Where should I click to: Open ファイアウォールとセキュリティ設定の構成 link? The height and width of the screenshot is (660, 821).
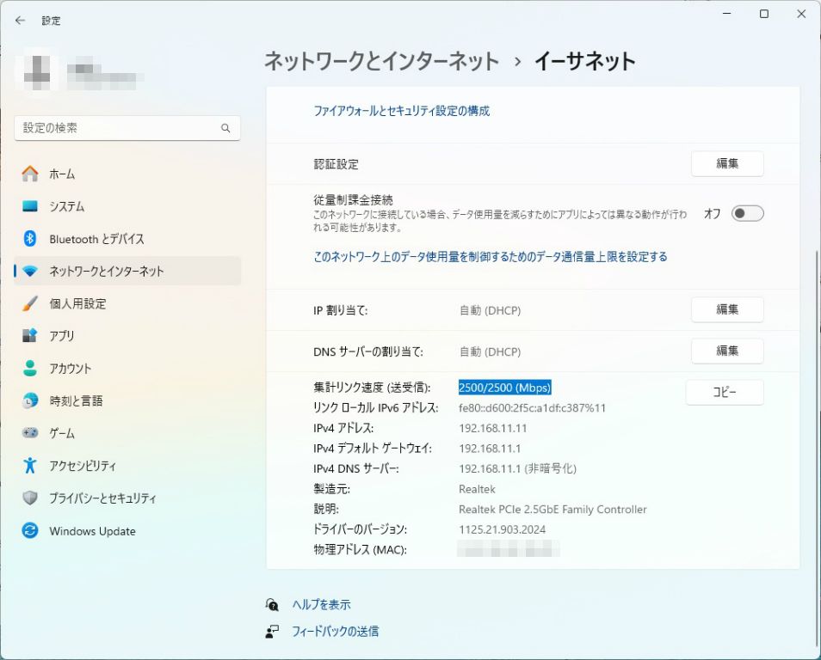(x=401, y=111)
